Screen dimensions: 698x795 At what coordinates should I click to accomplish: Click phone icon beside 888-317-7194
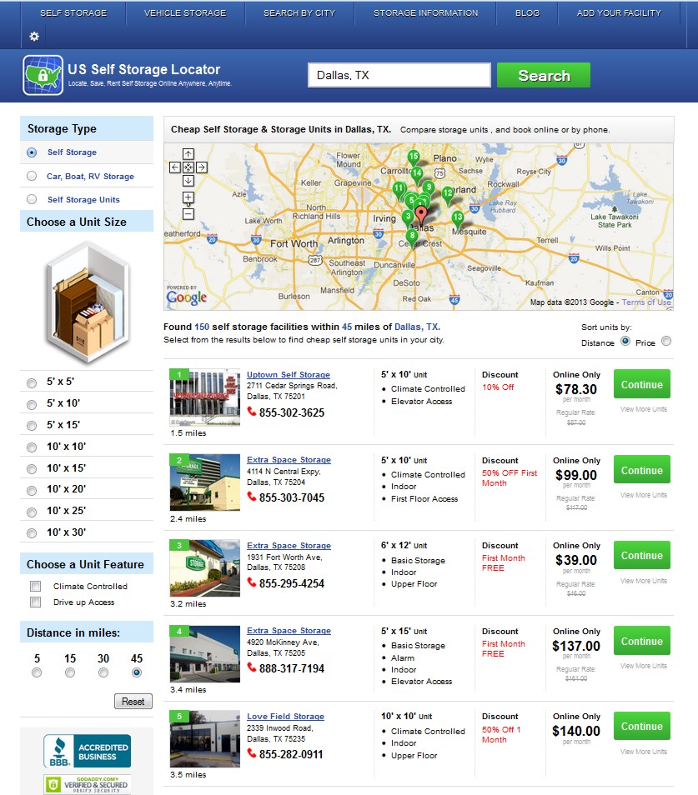click(252, 667)
